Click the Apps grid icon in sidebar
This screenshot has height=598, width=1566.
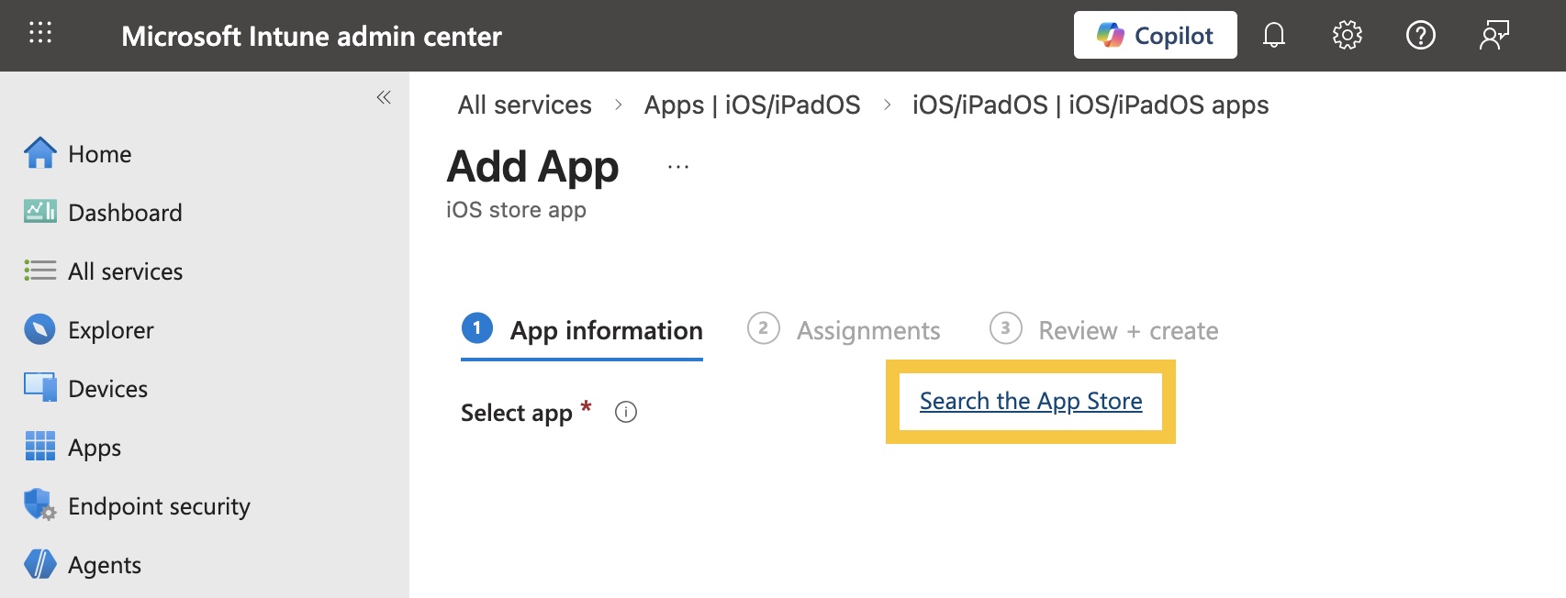(39, 447)
